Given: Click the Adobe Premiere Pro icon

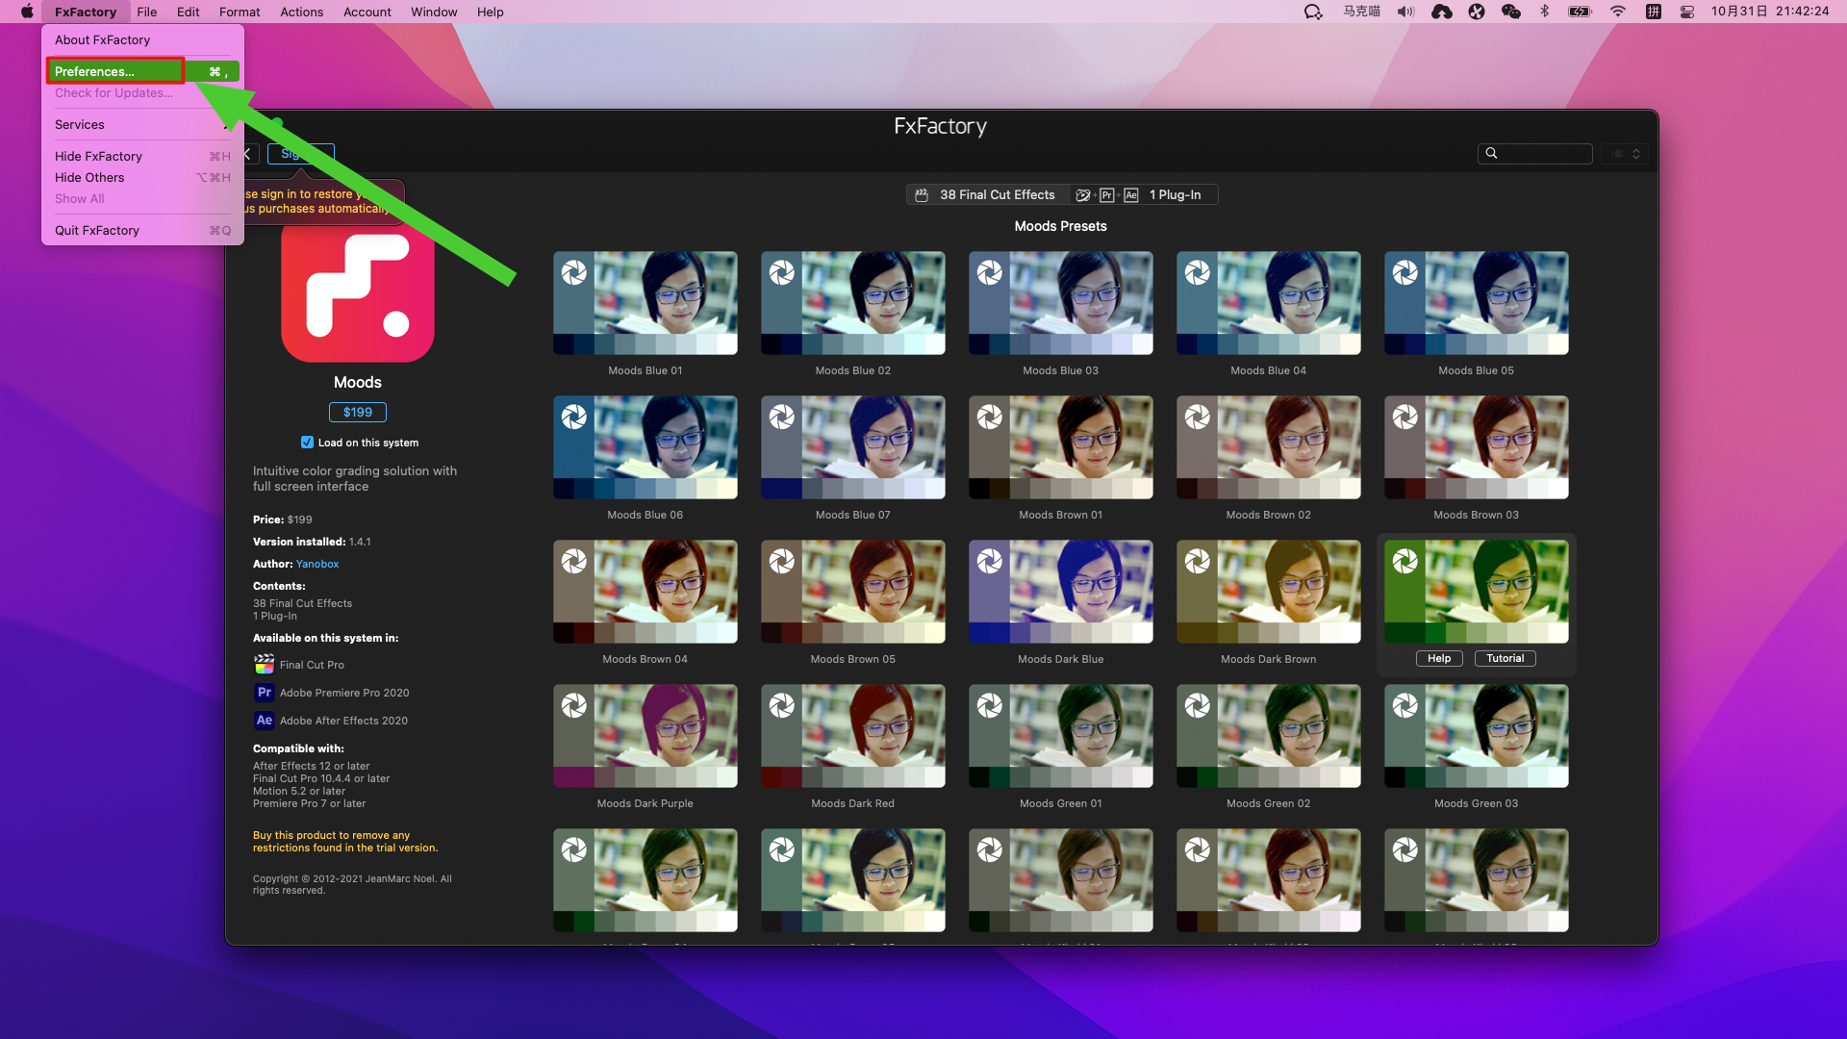Looking at the screenshot, I should (x=264, y=693).
